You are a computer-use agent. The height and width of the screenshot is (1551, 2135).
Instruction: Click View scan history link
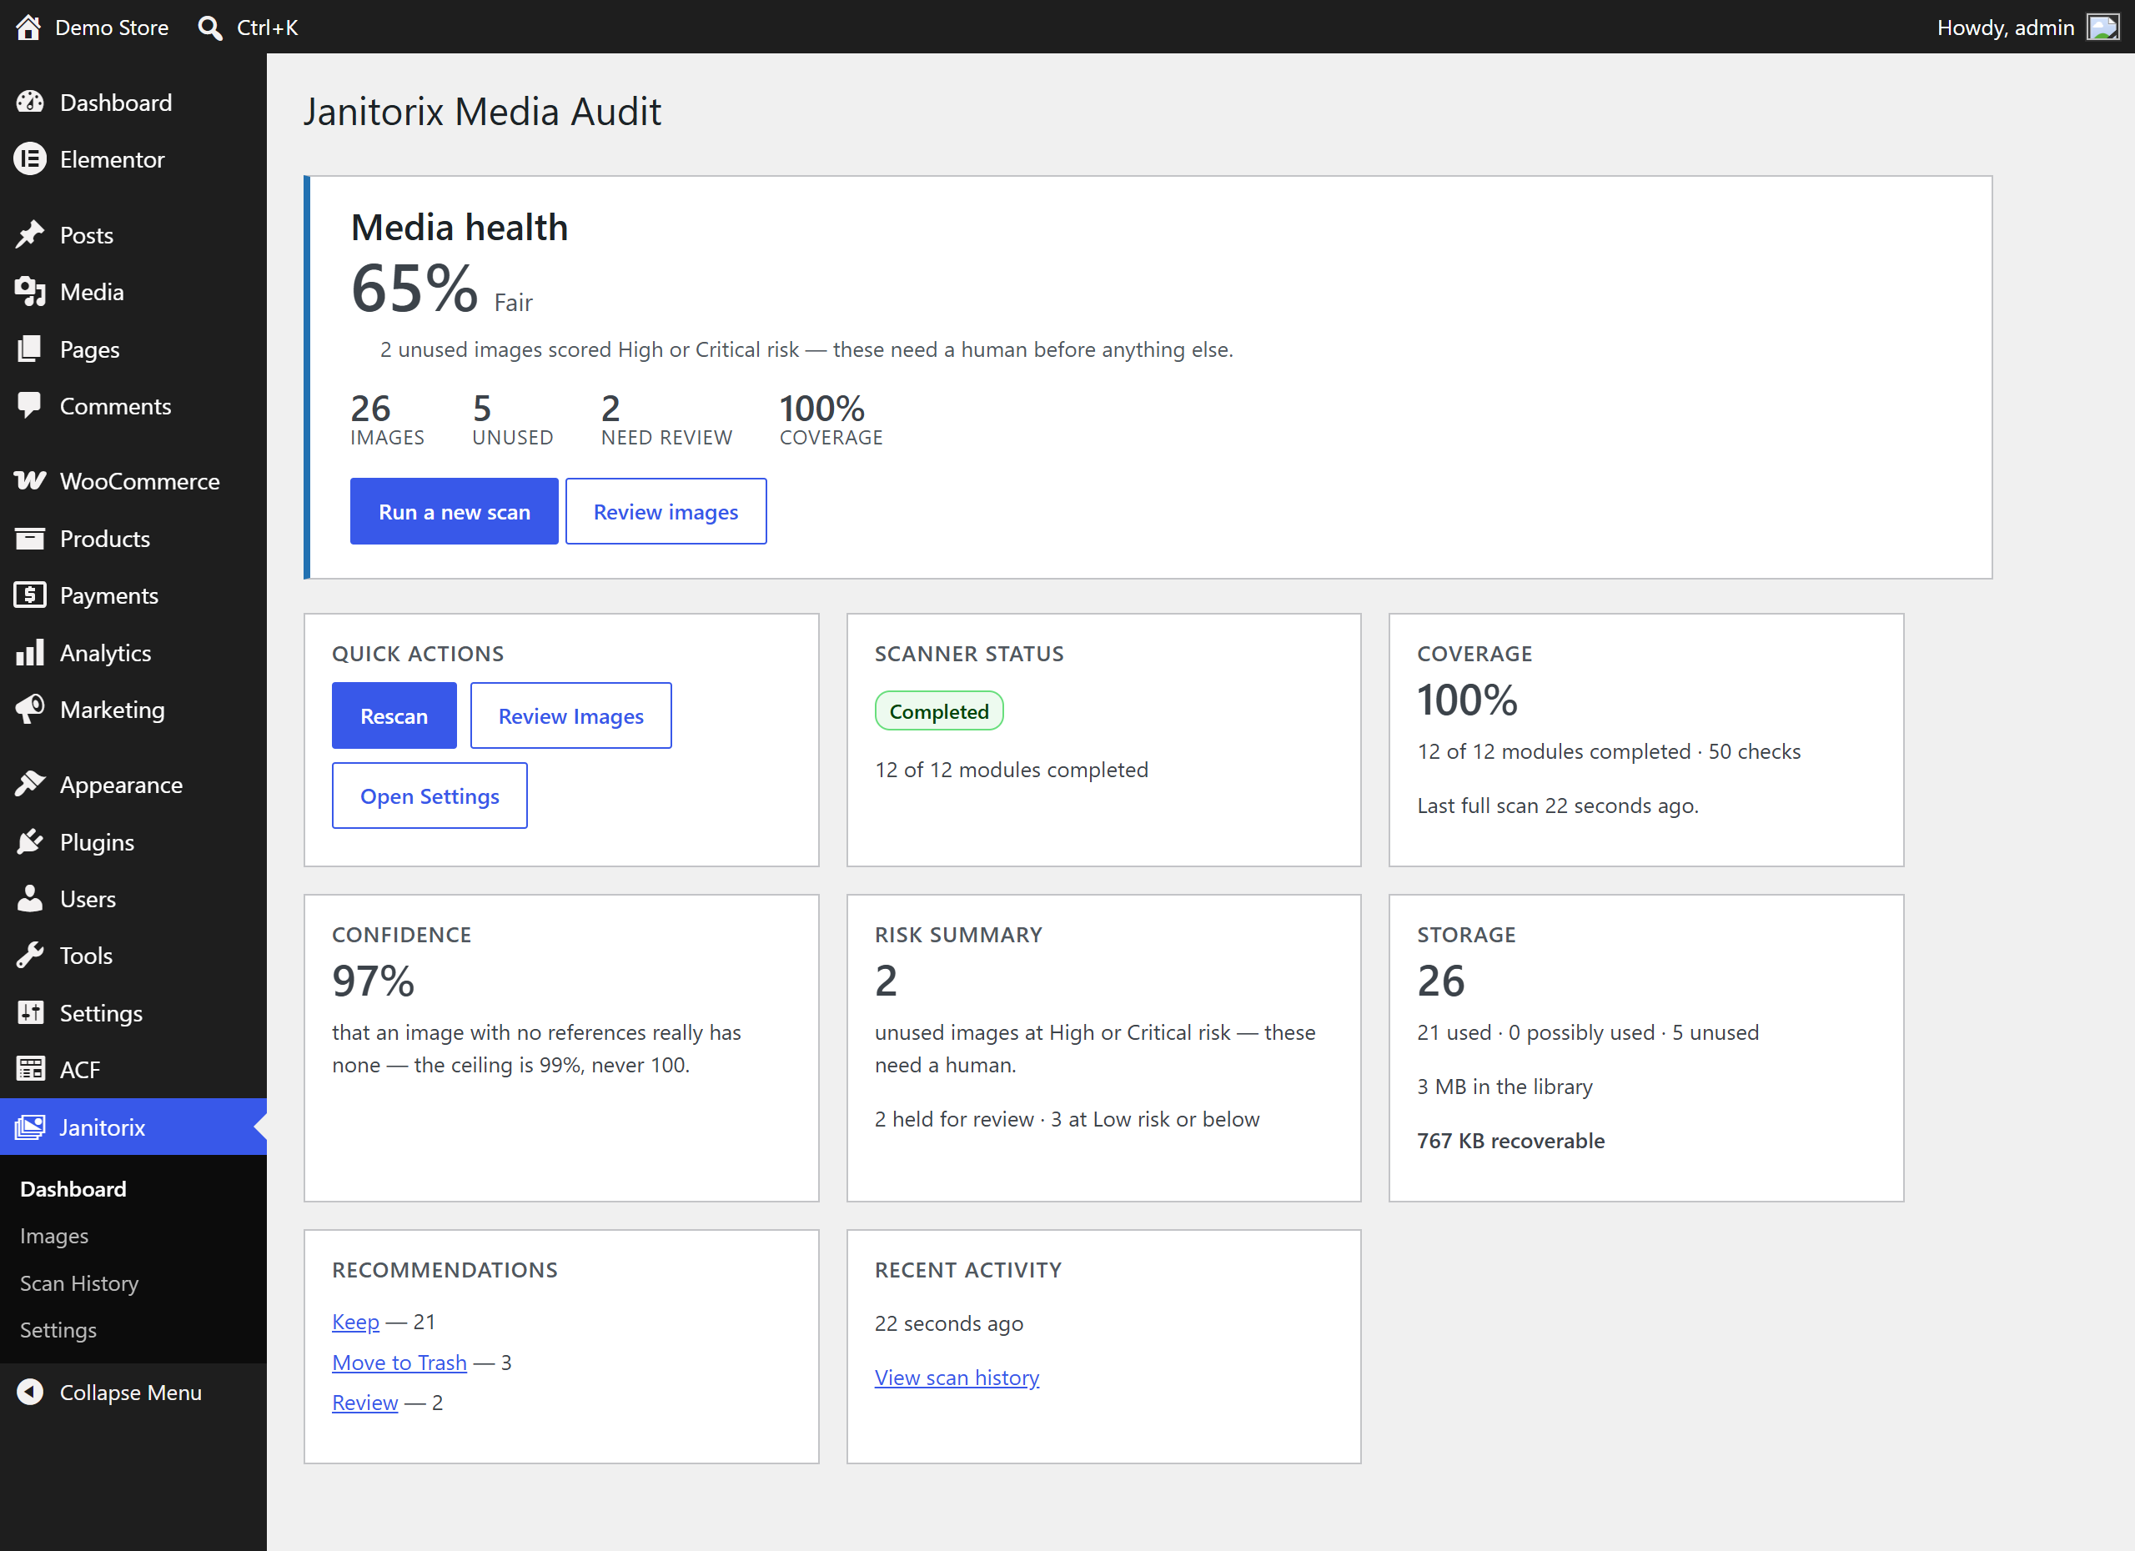(957, 1377)
